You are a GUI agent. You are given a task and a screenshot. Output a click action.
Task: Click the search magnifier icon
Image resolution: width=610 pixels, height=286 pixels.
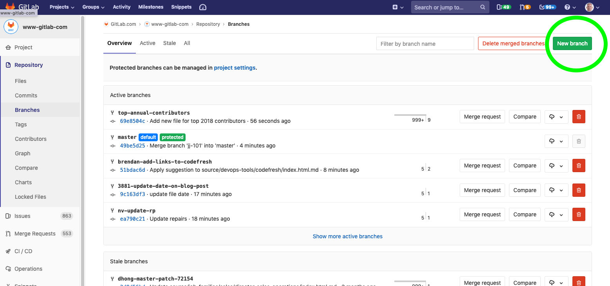coord(483,7)
